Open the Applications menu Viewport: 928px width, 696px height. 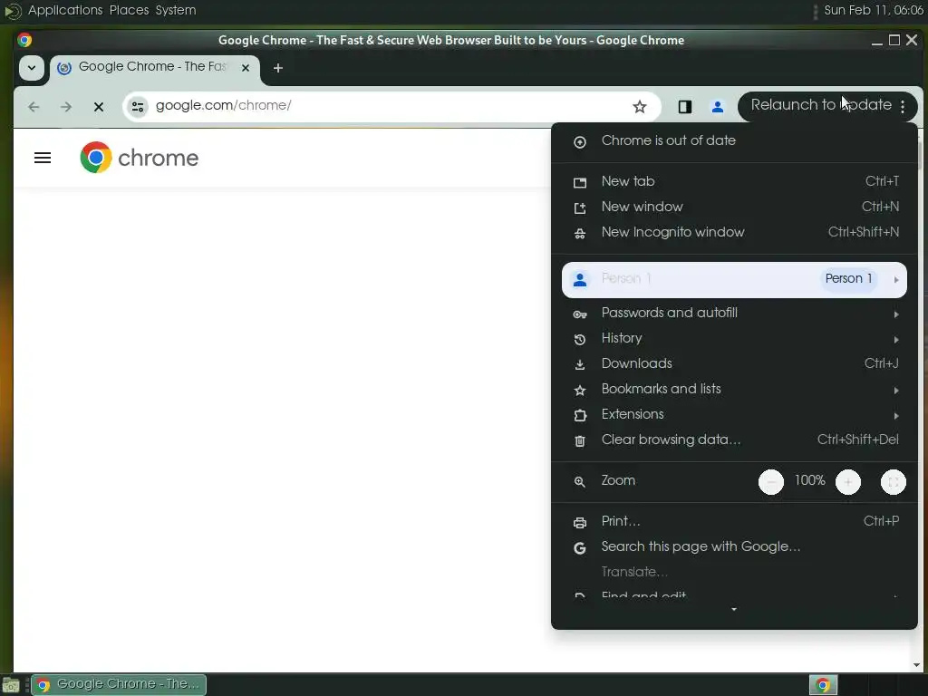(65, 10)
